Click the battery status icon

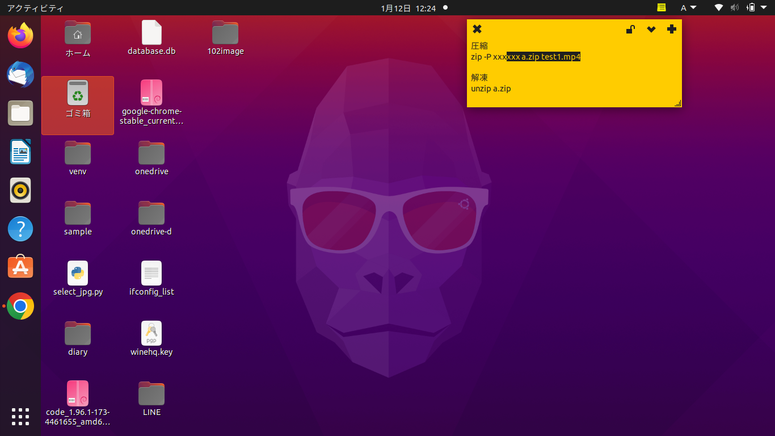(751, 8)
